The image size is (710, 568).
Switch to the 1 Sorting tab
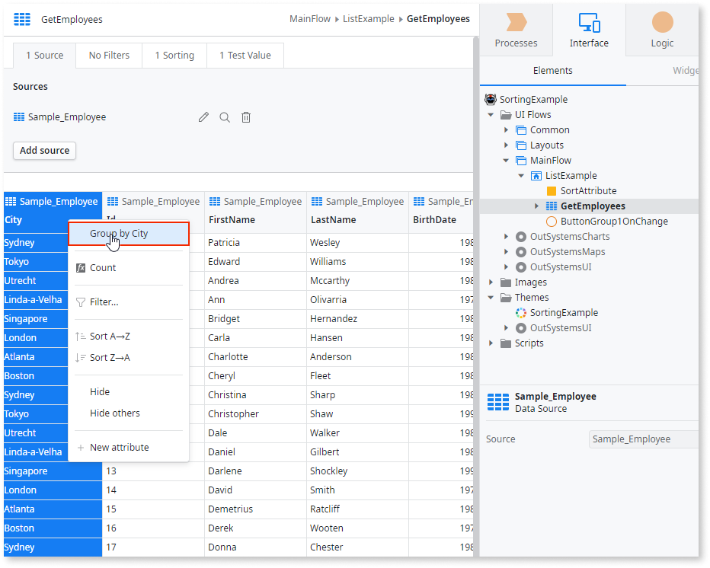pyautogui.click(x=174, y=55)
